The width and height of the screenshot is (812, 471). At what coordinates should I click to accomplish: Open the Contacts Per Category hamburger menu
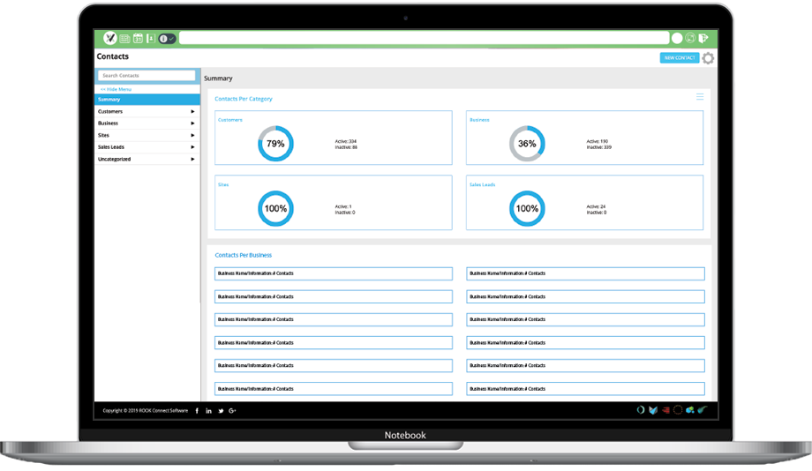[700, 97]
